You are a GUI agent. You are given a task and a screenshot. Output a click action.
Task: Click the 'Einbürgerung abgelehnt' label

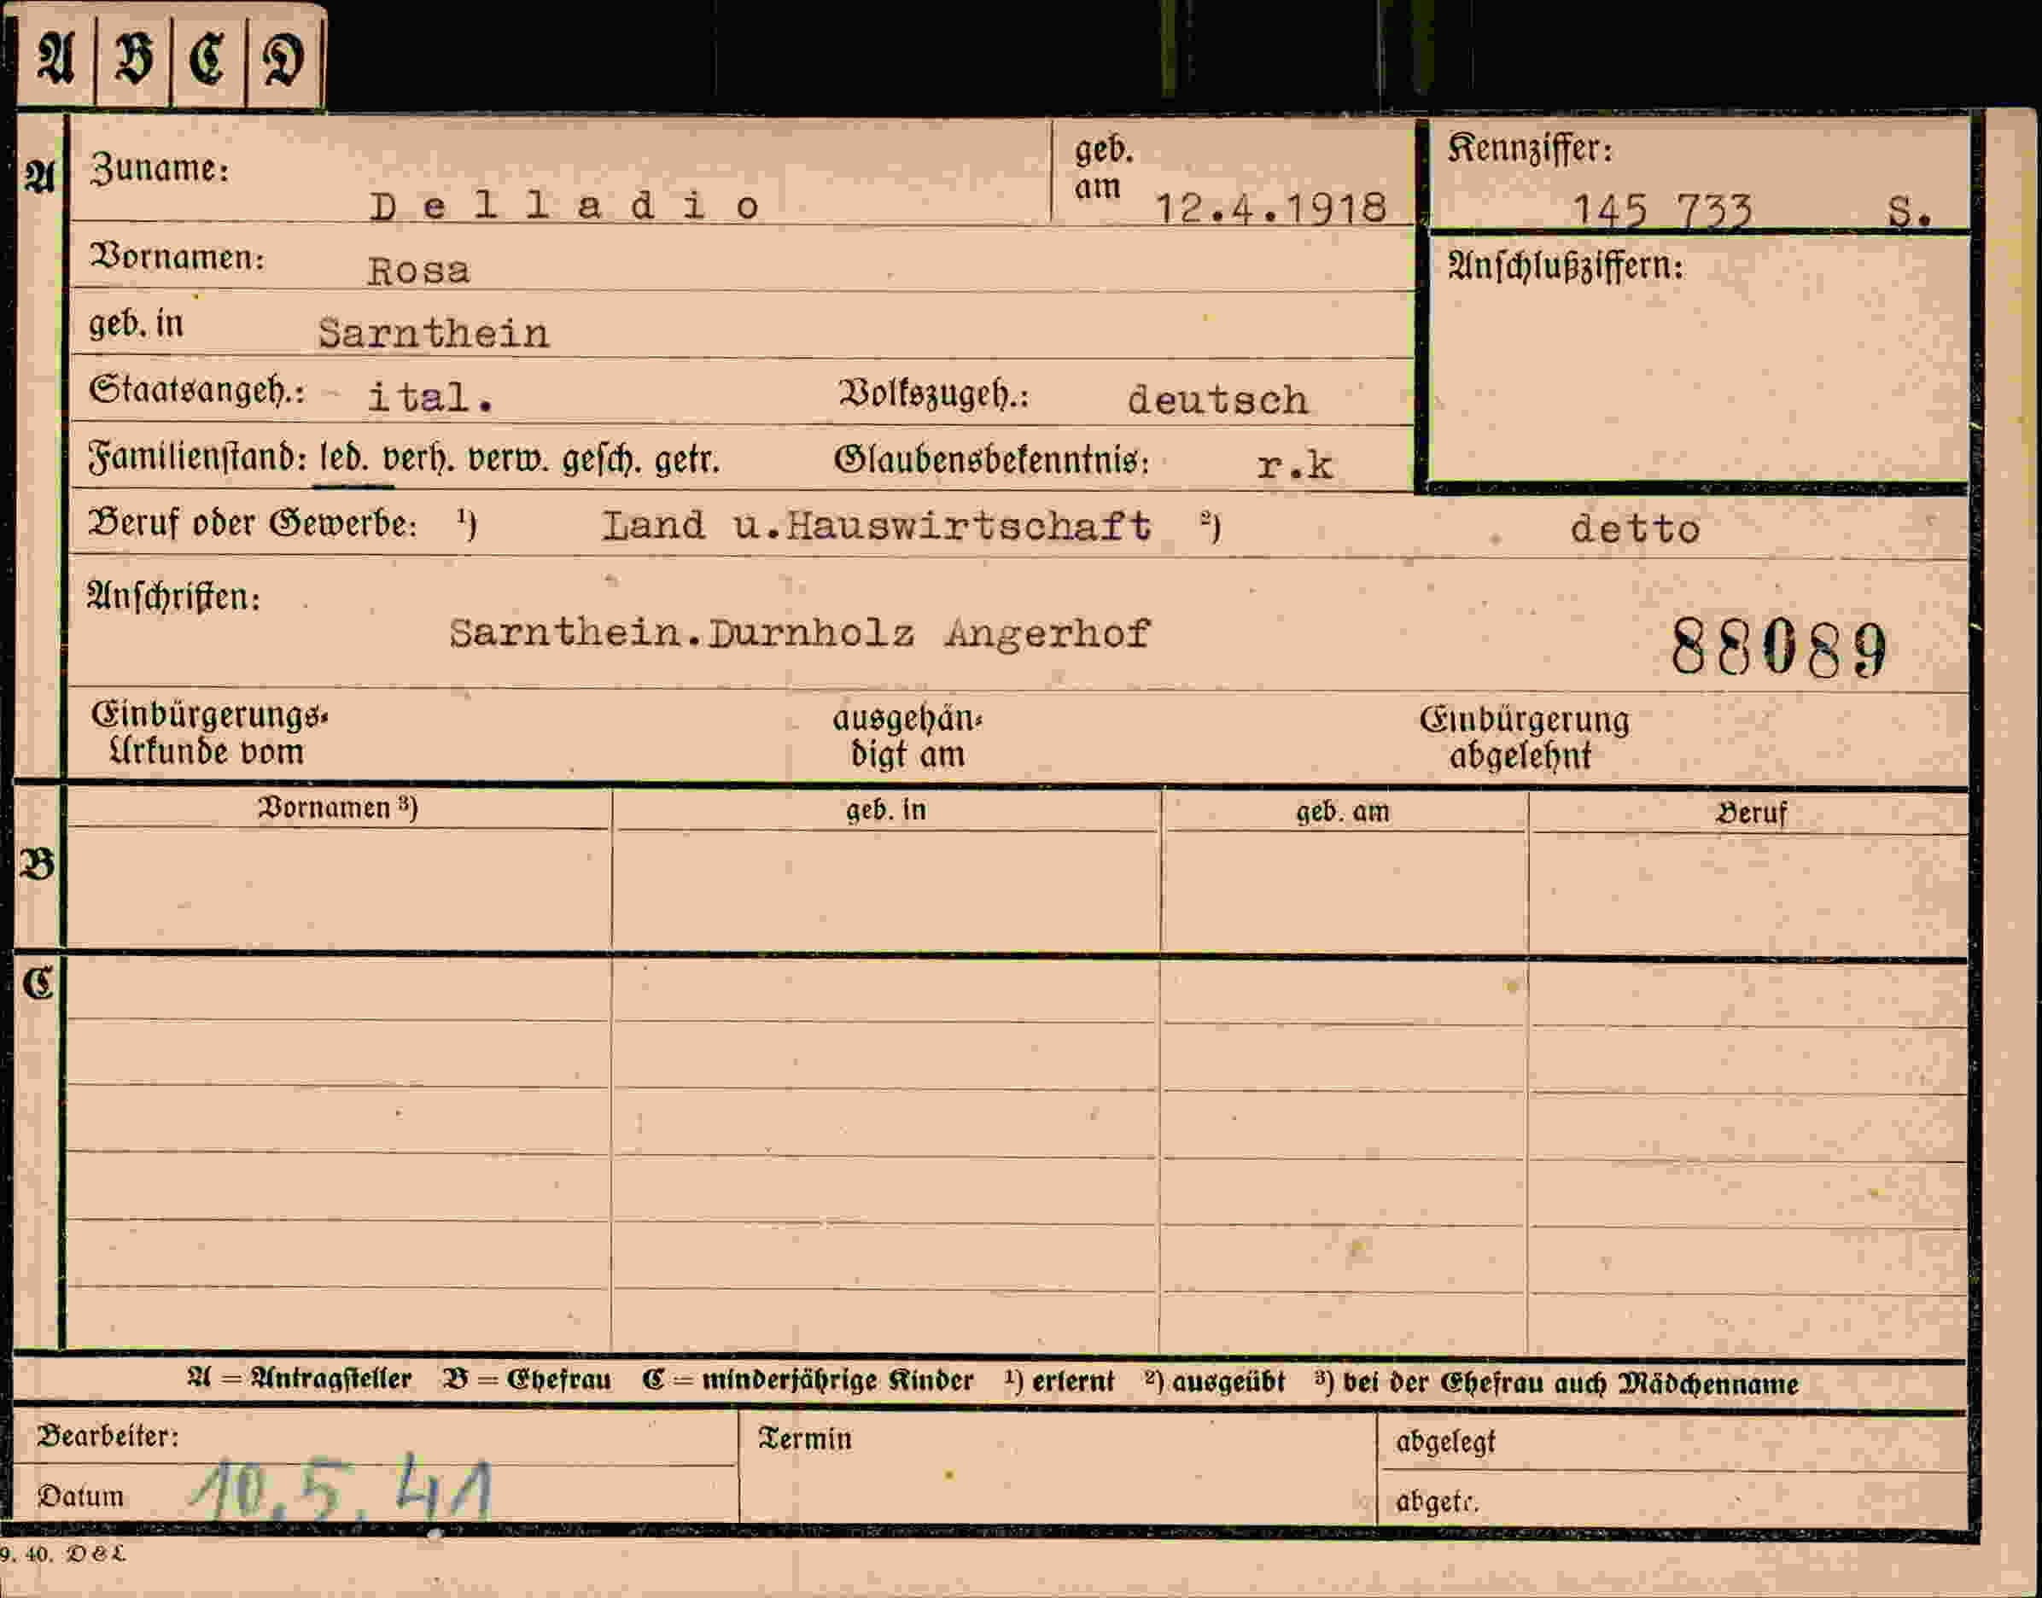point(1524,738)
